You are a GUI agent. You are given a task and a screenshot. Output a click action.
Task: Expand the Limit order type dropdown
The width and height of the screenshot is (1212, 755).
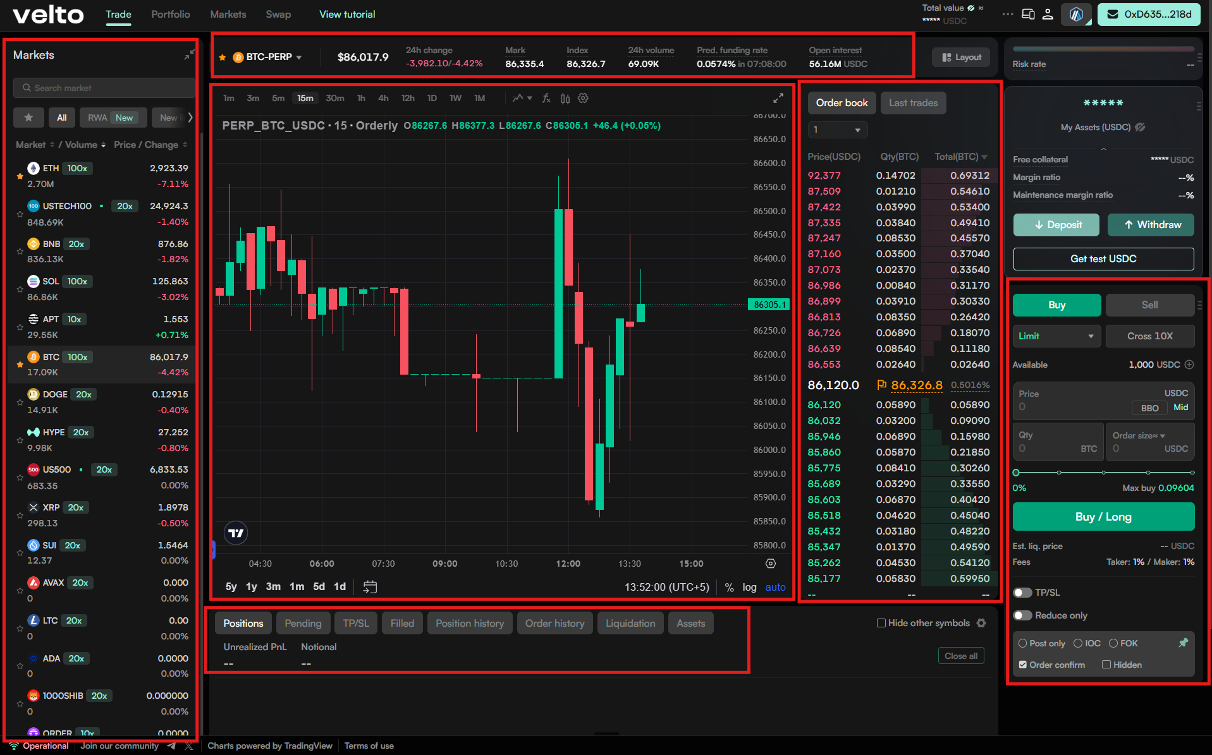pos(1056,335)
